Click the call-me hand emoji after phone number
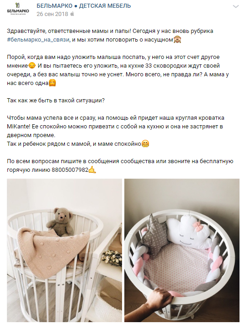 tap(92, 170)
